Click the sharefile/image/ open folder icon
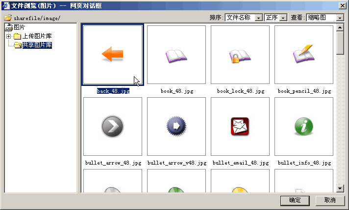Screen dimensions: 349x210 point(8,18)
